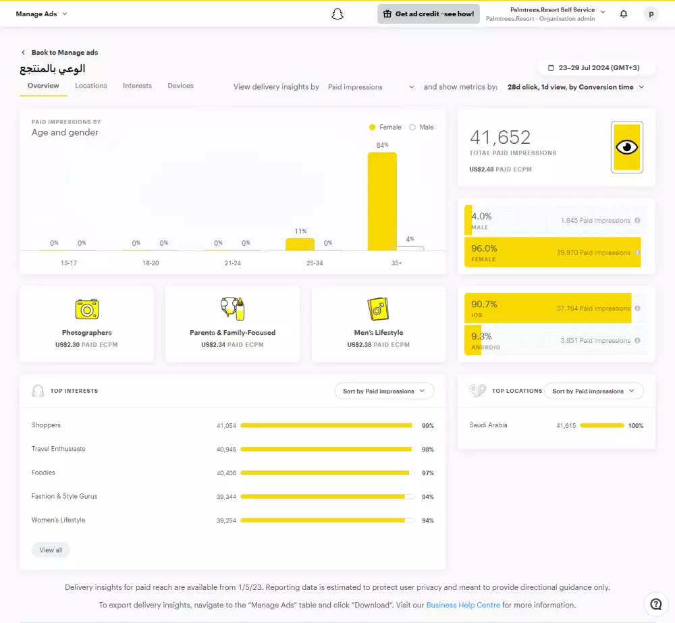Click Get ad credit – see how! button

pyautogui.click(x=429, y=13)
